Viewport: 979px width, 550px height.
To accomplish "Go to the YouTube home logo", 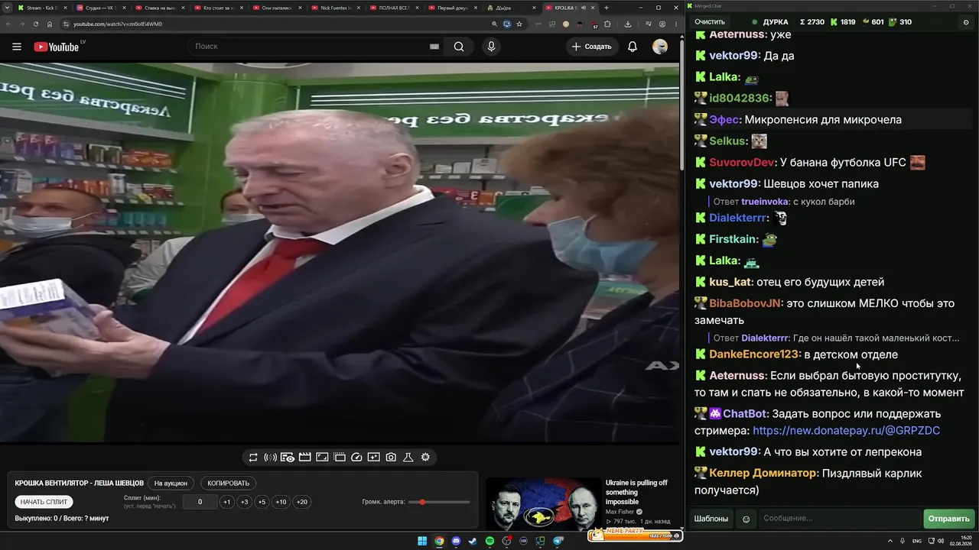I will point(57,47).
